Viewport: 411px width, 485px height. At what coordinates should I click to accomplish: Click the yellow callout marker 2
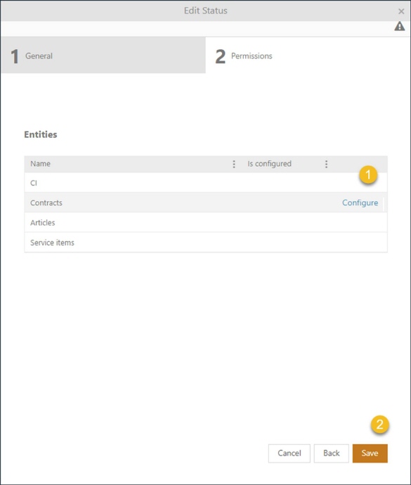click(x=380, y=424)
